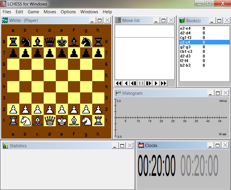Select the white knight on b1
Screen dimensions: 231x190
(x=25, y=121)
